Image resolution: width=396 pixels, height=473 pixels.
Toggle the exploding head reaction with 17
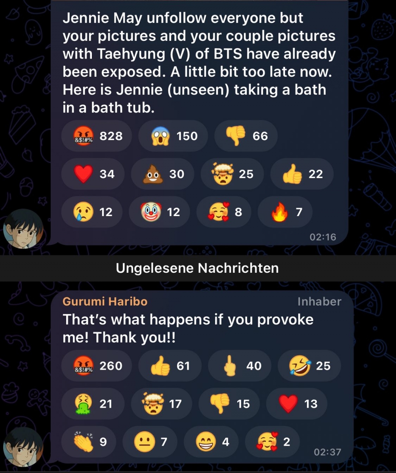coord(162,404)
